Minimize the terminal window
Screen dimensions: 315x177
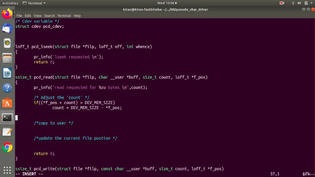[x=304, y=10]
